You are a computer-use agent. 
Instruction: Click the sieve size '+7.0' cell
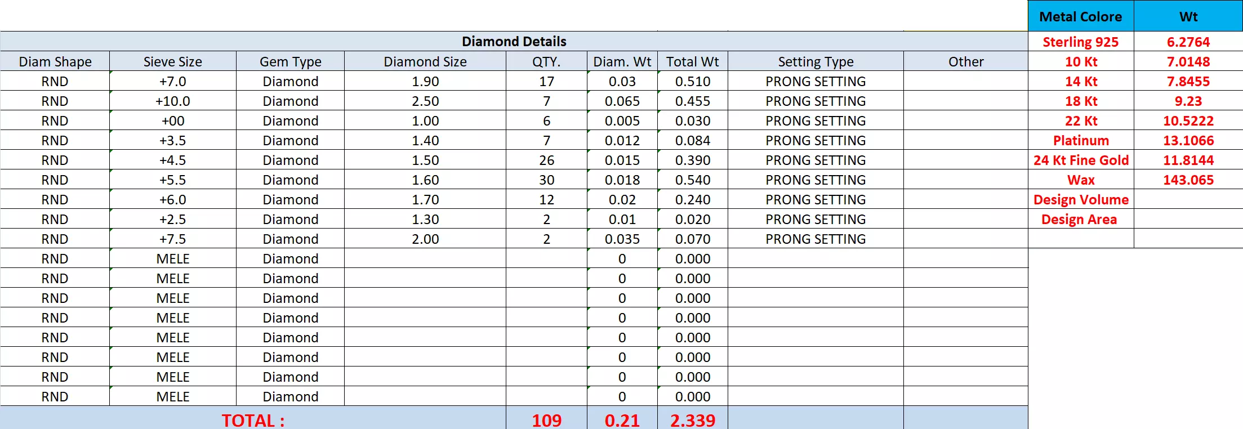pos(172,81)
